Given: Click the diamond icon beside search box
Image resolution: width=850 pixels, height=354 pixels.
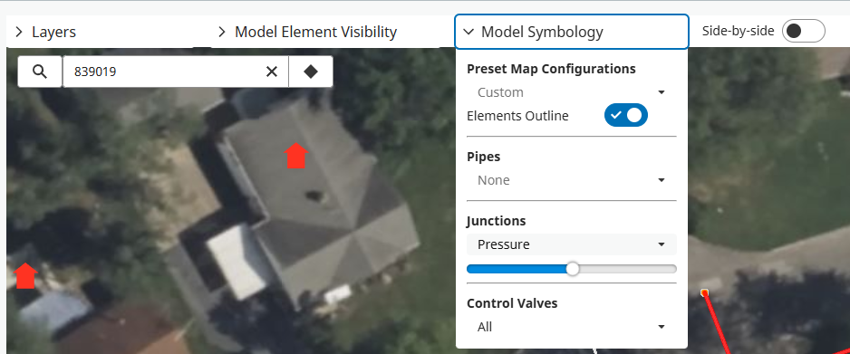Looking at the screenshot, I should tap(311, 72).
